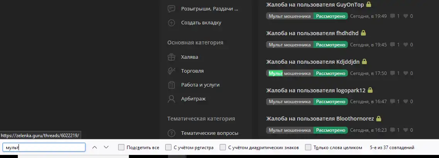This screenshot has width=439, height=158.
Task: Go to previous find match arrow
Action: tap(95, 147)
